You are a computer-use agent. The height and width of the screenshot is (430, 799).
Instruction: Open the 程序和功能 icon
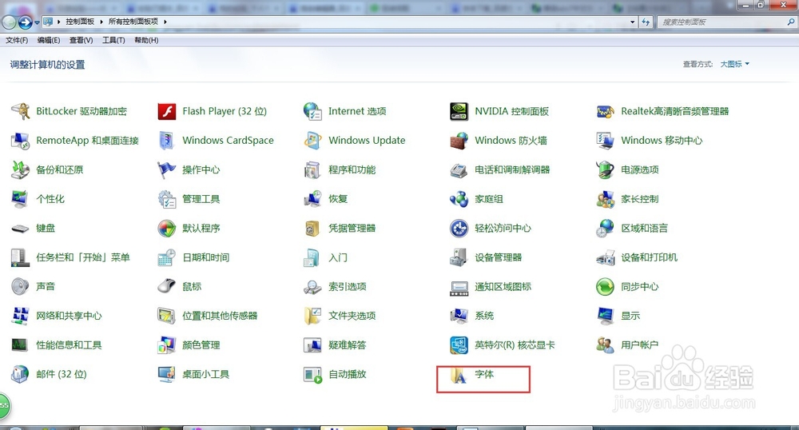coord(312,169)
